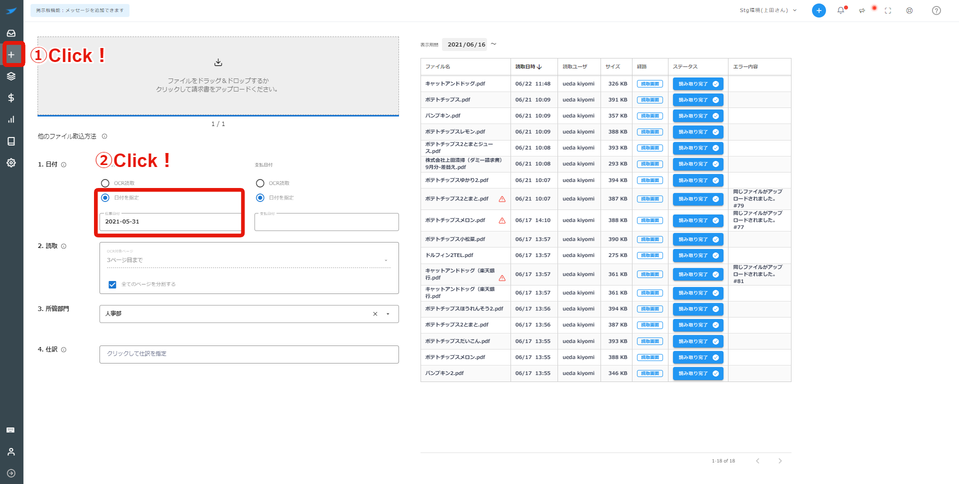Click the ステータス column header
Viewport: 959px width, 484px height.
pos(685,66)
